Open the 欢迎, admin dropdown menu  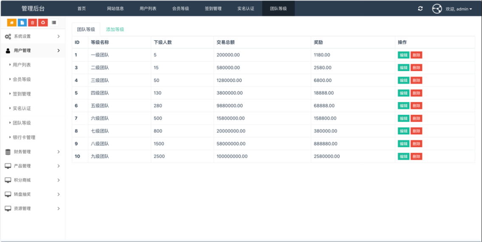click(x=459, y=9)
